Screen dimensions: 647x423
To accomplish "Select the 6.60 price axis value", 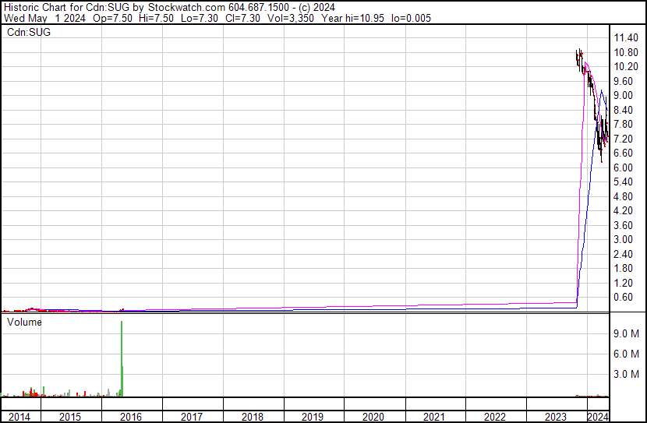I will pyautogui.click(x=623, y=153).
